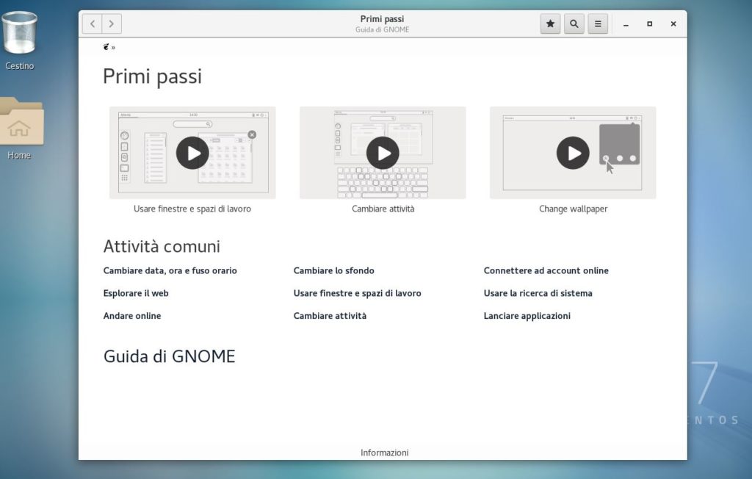Go back with the left arrow button
This screenshot has height=479, width=752.
pyautogui.click(x=92, y=24)
